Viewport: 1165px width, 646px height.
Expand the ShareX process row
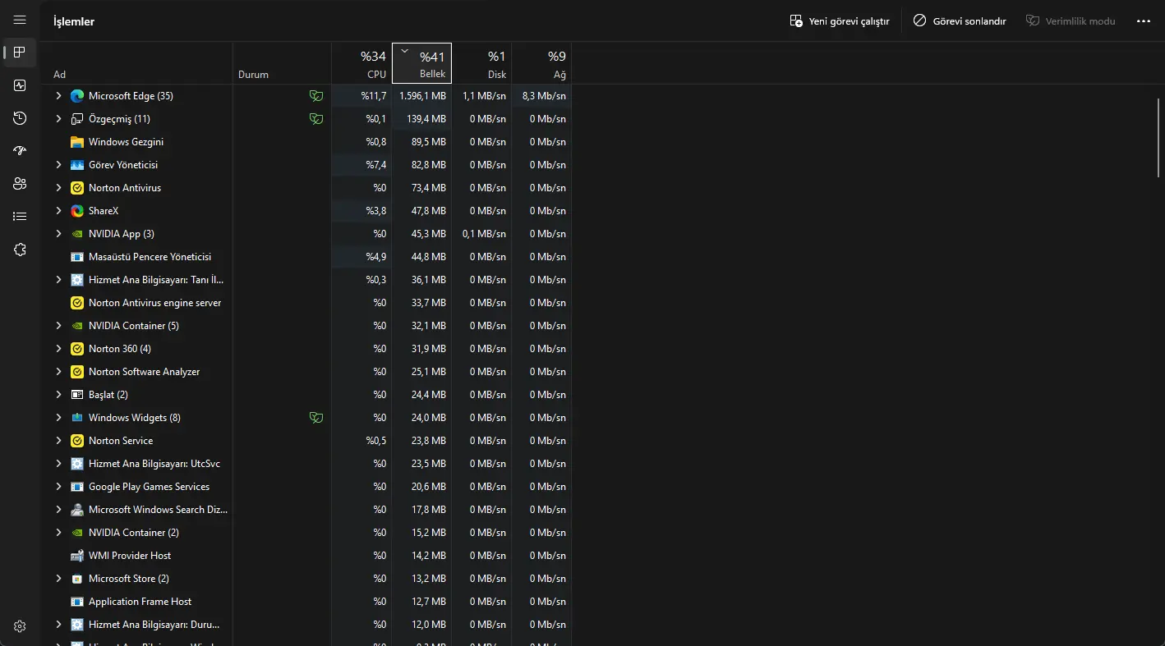(x=58, y=211)
